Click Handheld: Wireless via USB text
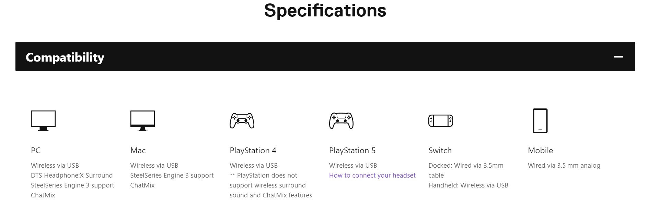648x208 pixels. [468, 185]
